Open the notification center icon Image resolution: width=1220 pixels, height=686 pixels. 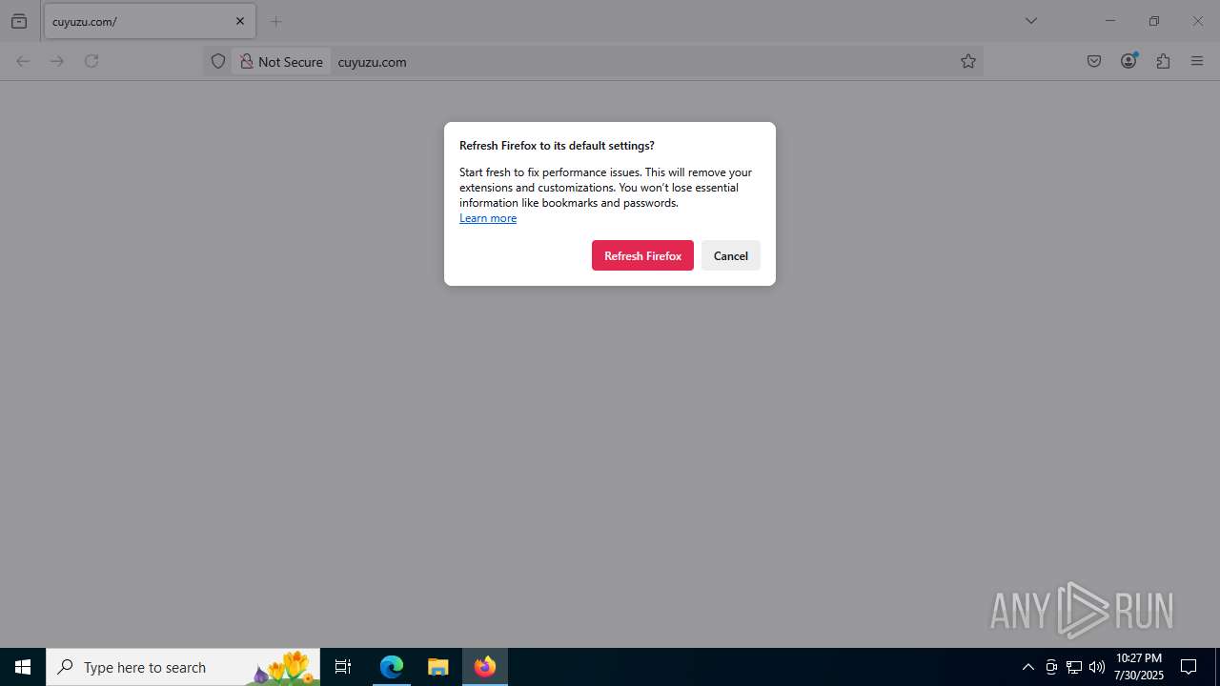(1189, 667)
